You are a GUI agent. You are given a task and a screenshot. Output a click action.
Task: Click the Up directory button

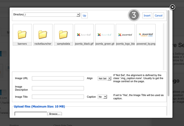point(85,16)
